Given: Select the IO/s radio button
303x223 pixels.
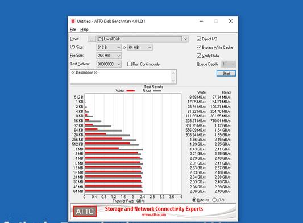Looking at the screenshot, I should 214,200.
